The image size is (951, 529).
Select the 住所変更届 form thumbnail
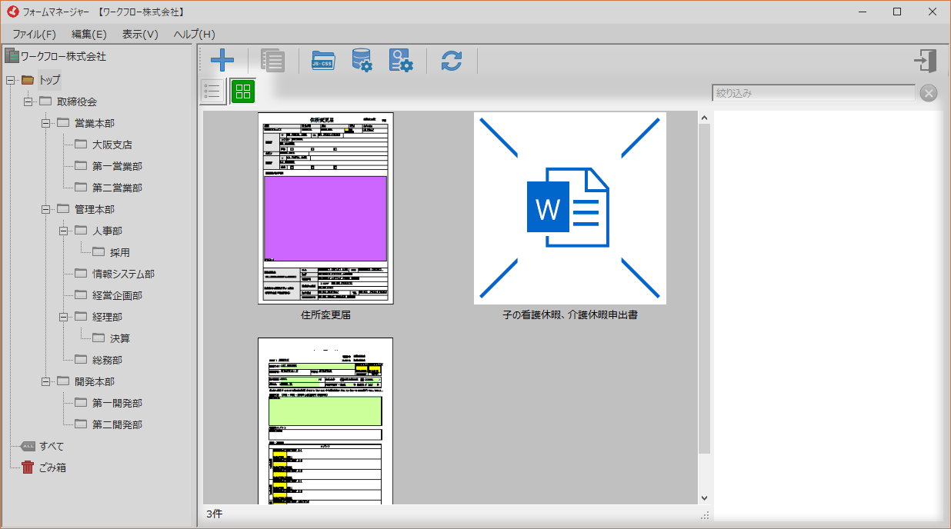click(x=325, y=208)
